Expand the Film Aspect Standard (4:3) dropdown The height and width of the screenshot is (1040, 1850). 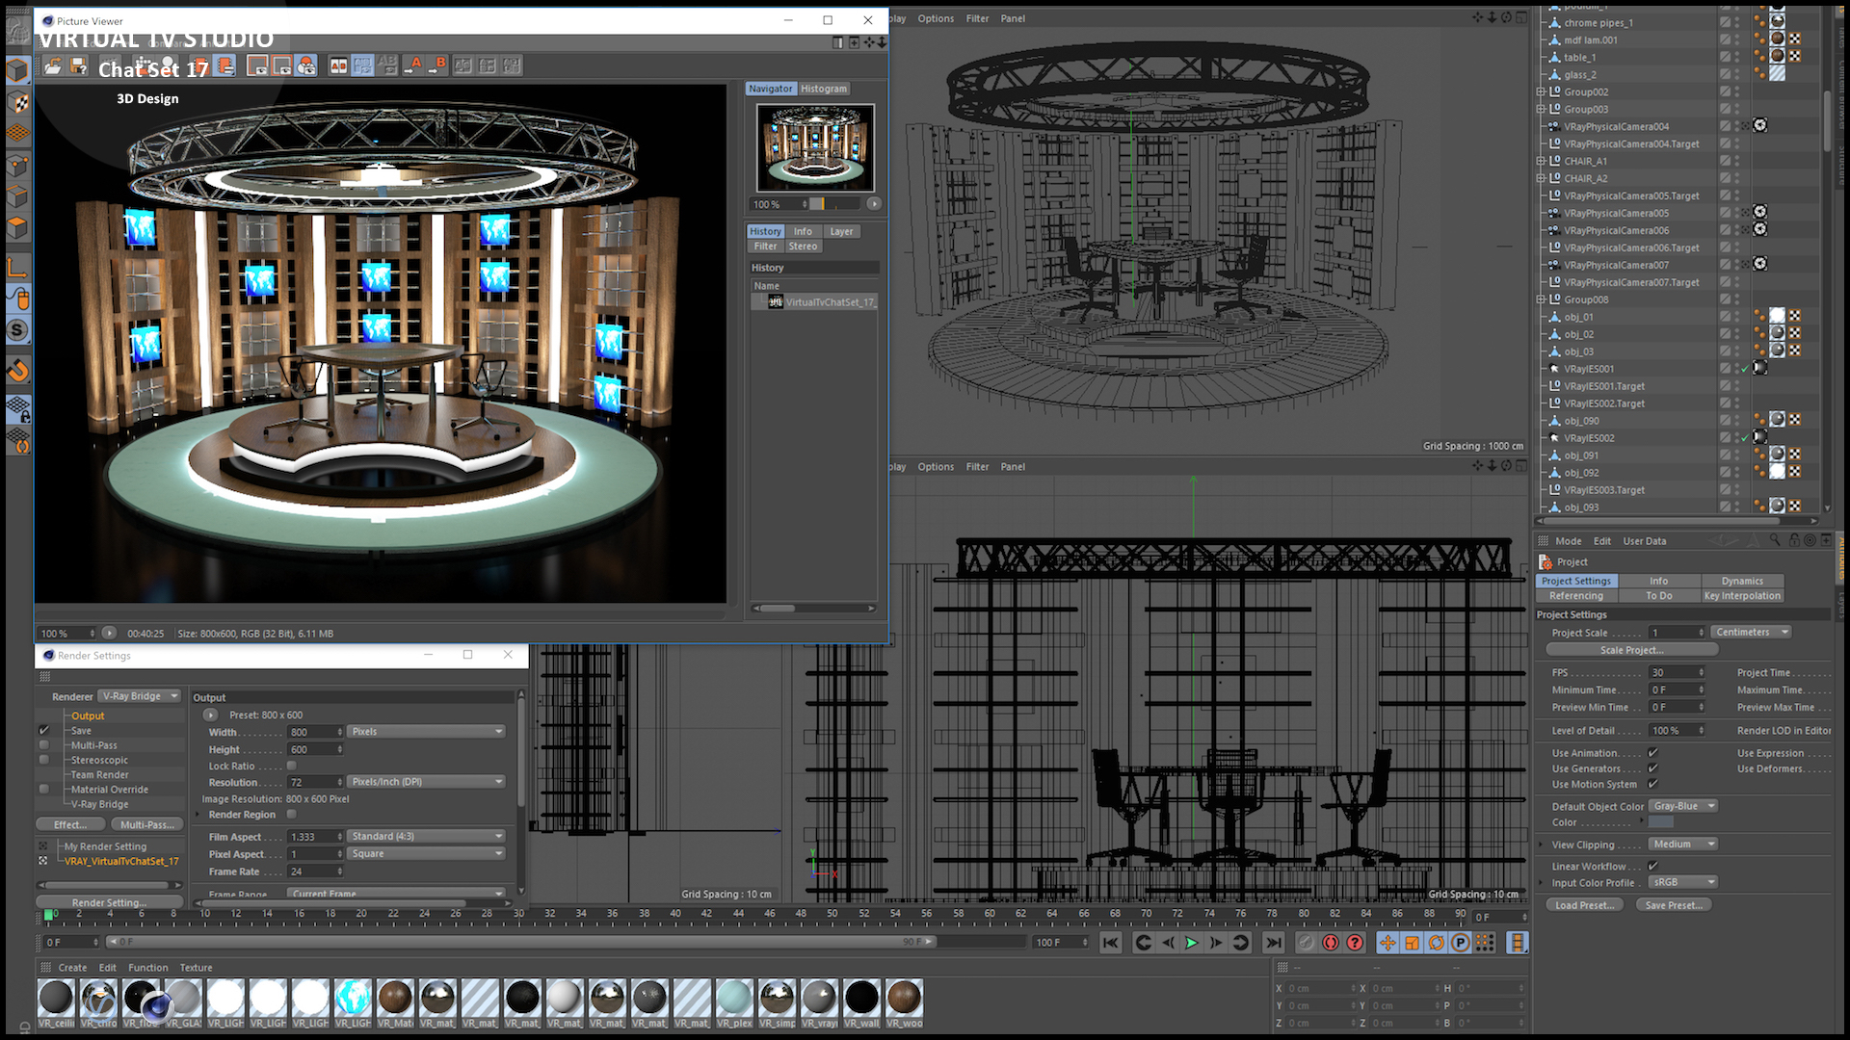[426, 836]
